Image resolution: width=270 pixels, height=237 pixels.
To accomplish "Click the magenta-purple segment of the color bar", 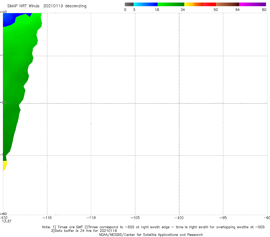I will [252, 4].
